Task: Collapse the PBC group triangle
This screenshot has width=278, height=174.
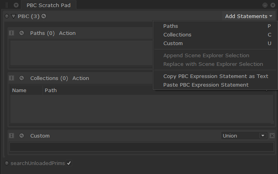Action: [14, 16]
